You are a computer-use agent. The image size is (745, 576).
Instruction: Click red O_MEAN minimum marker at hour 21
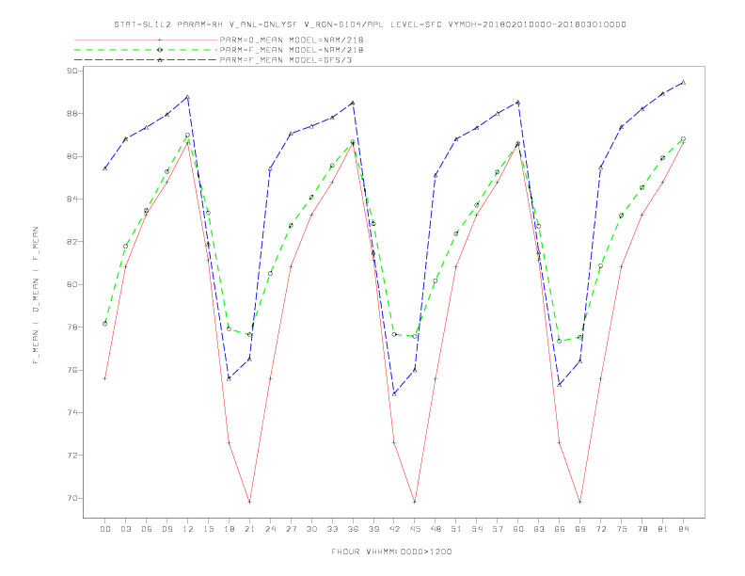point(249,502)
